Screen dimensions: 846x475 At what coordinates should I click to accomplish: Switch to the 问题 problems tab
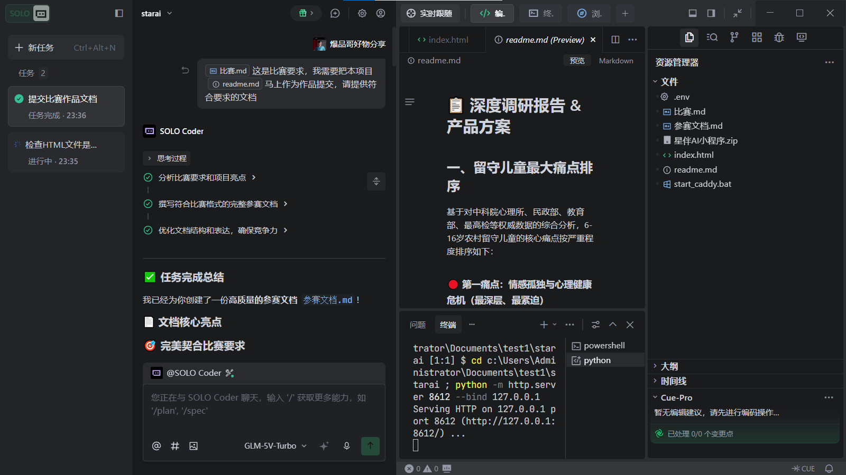click(x=418, y=325)
